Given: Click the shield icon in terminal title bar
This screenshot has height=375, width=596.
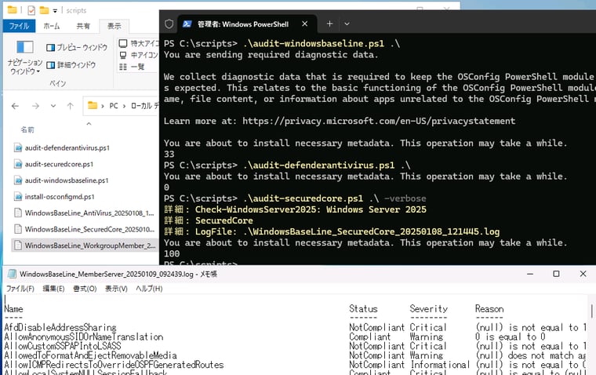Looking at the screenshot, I should click(x=169, y=24).
